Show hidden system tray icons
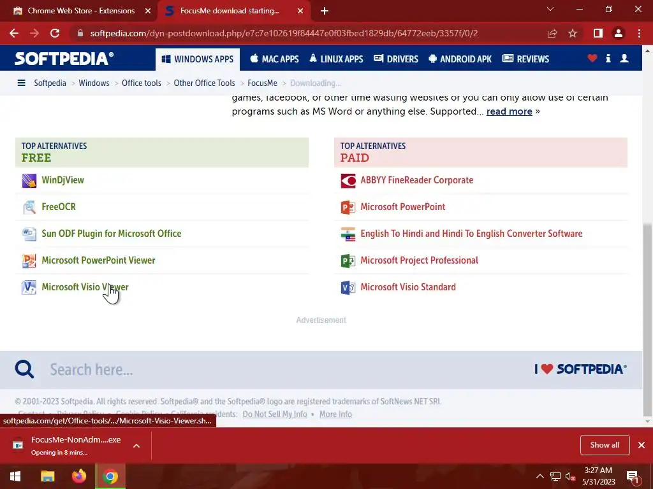Image resolution: width=653 pixels, height=489 pixels. point(539,476)
